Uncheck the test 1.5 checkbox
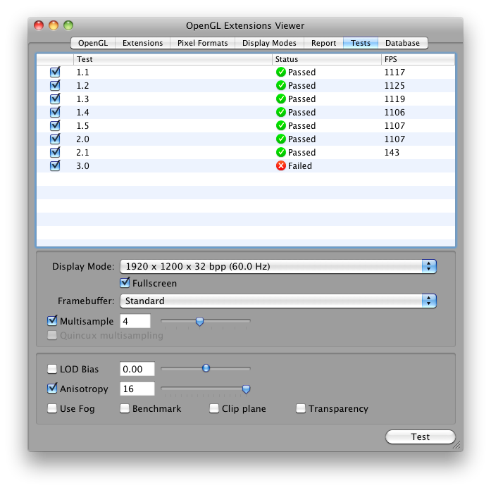The width and height of the screenshot is (491, 490). point(55,125)
